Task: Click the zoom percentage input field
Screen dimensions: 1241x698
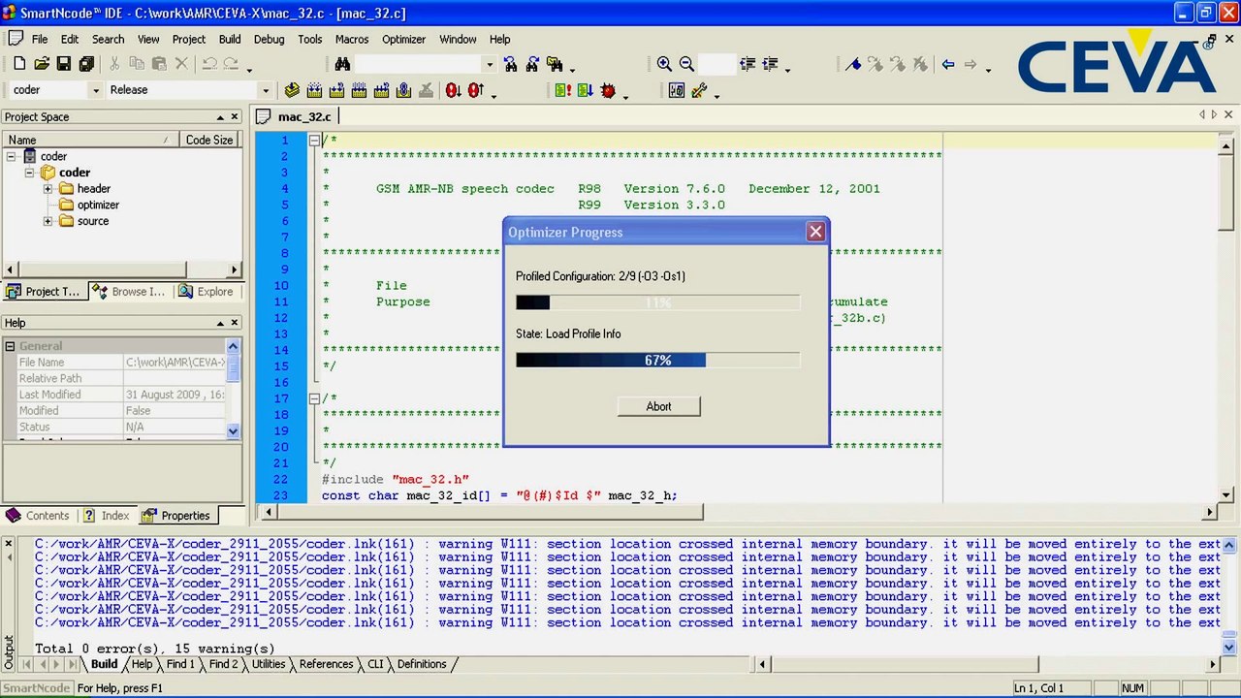Action: click(716, 64)
